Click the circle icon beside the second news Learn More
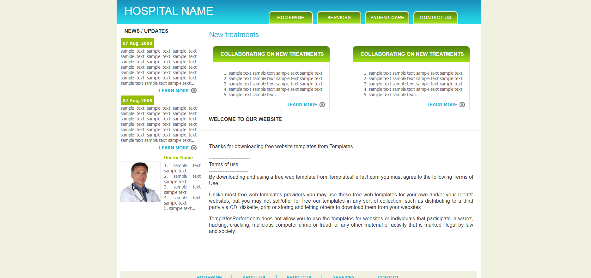This screenshot has width=591, height=278. (x=194, y=148)
